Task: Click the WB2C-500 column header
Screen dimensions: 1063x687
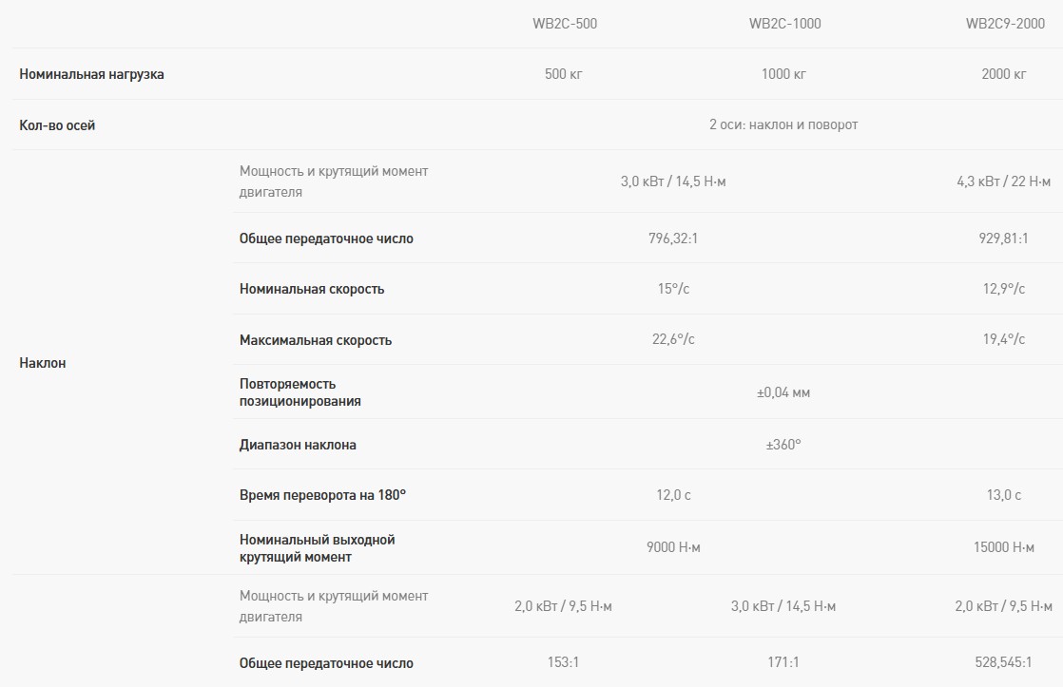Action: click(565, 24)
